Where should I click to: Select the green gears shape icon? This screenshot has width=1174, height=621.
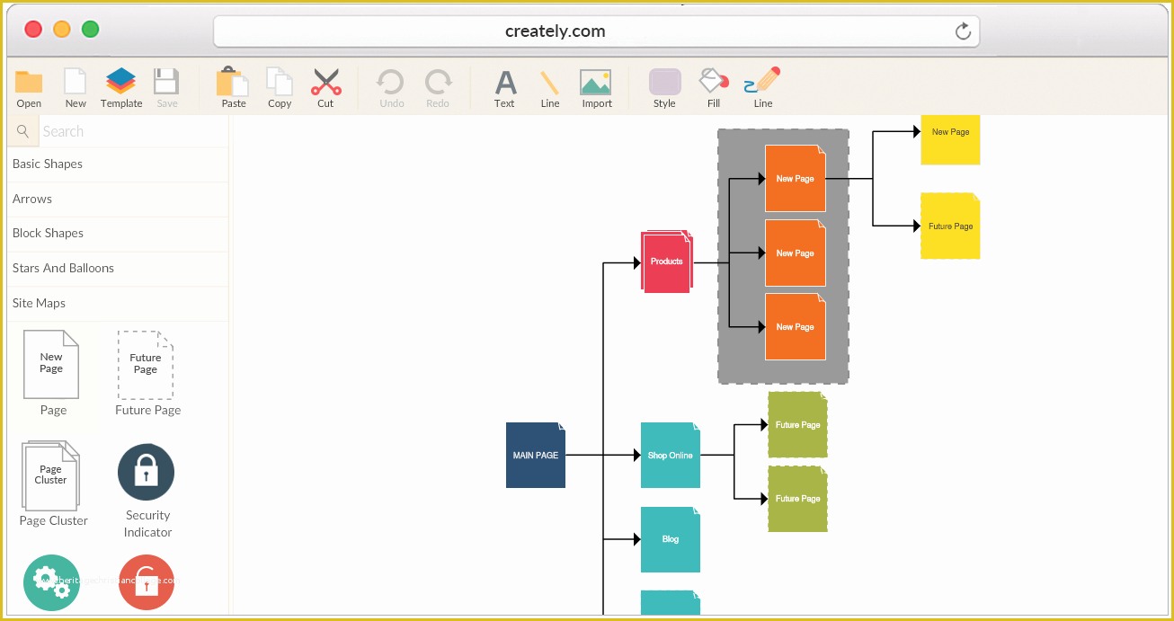[51, 583]
